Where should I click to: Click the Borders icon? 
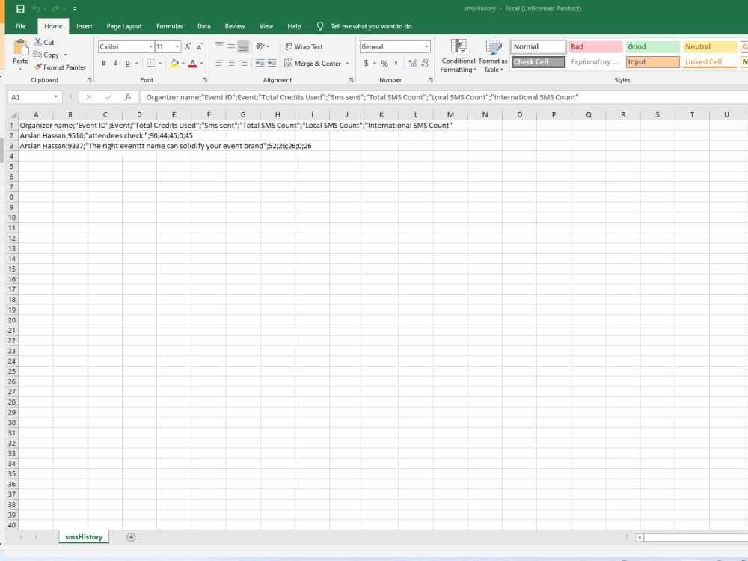(151, 63)
